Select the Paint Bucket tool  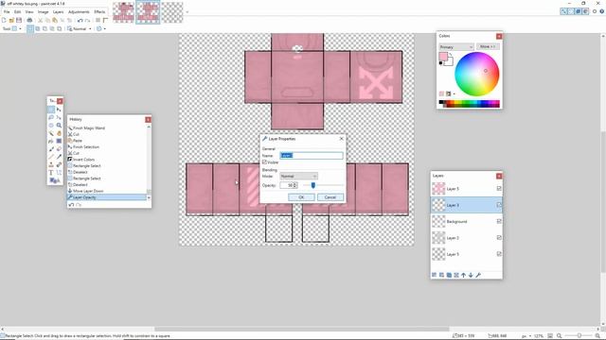tap(51, 141)
